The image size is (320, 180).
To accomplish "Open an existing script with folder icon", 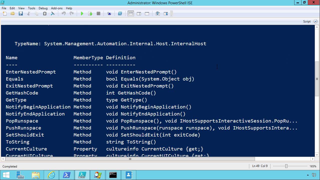I will coord(12,14).
